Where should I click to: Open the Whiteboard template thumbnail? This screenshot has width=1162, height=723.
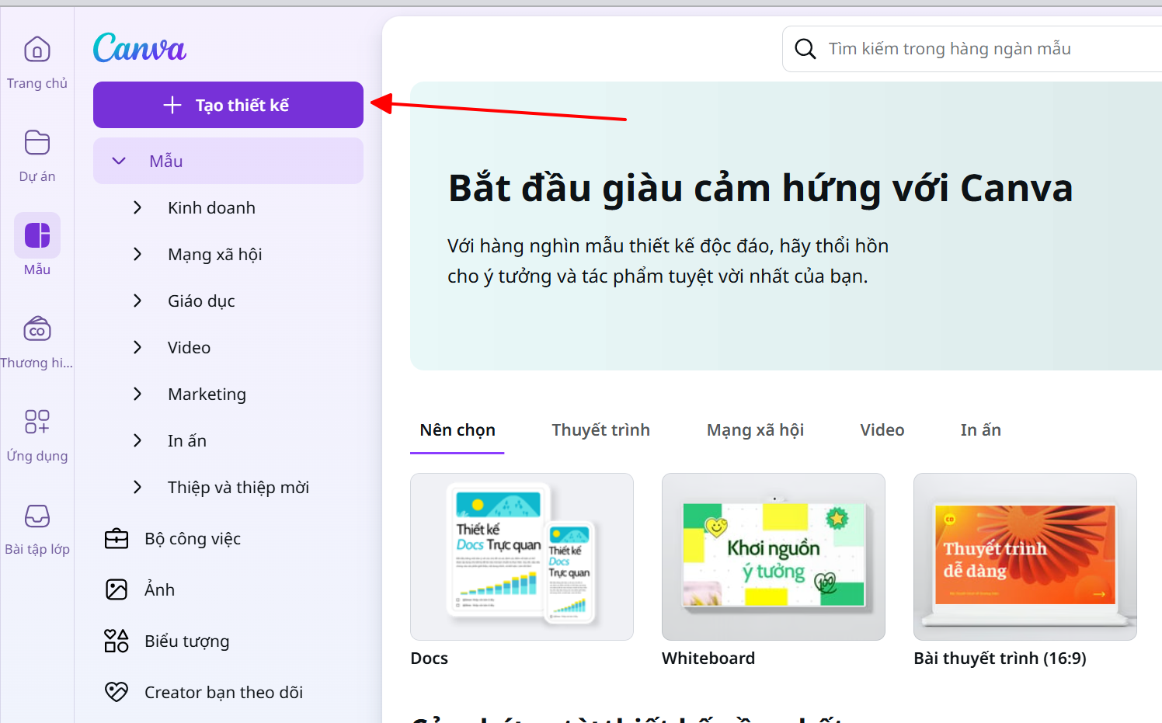773,557
